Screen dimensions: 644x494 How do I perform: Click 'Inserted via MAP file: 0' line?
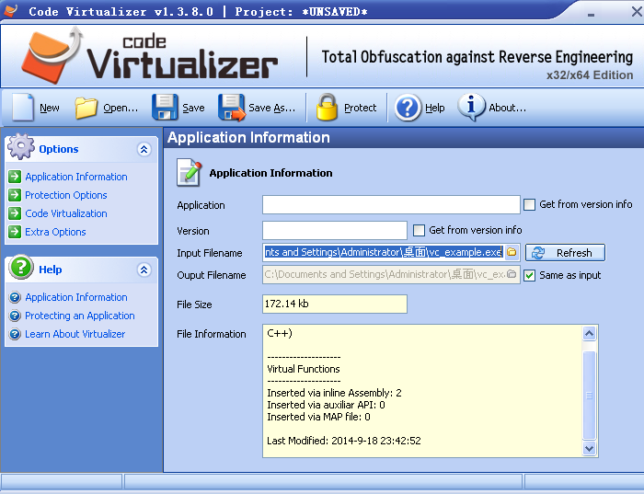318,417
